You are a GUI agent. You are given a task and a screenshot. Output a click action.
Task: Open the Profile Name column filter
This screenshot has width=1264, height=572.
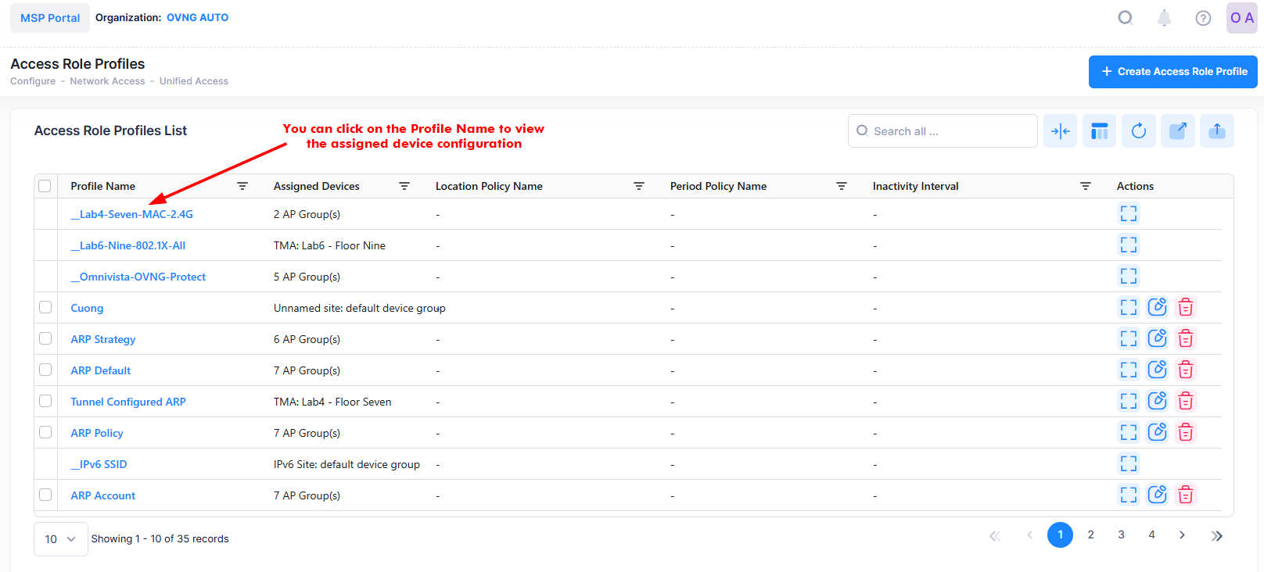[242, 186]
